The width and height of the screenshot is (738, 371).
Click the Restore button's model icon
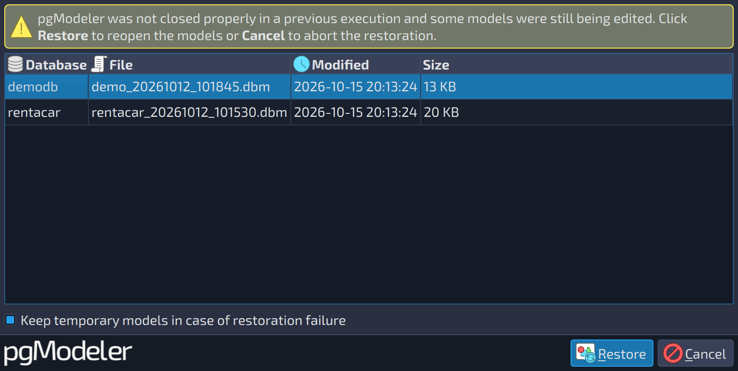coord(586,353)
